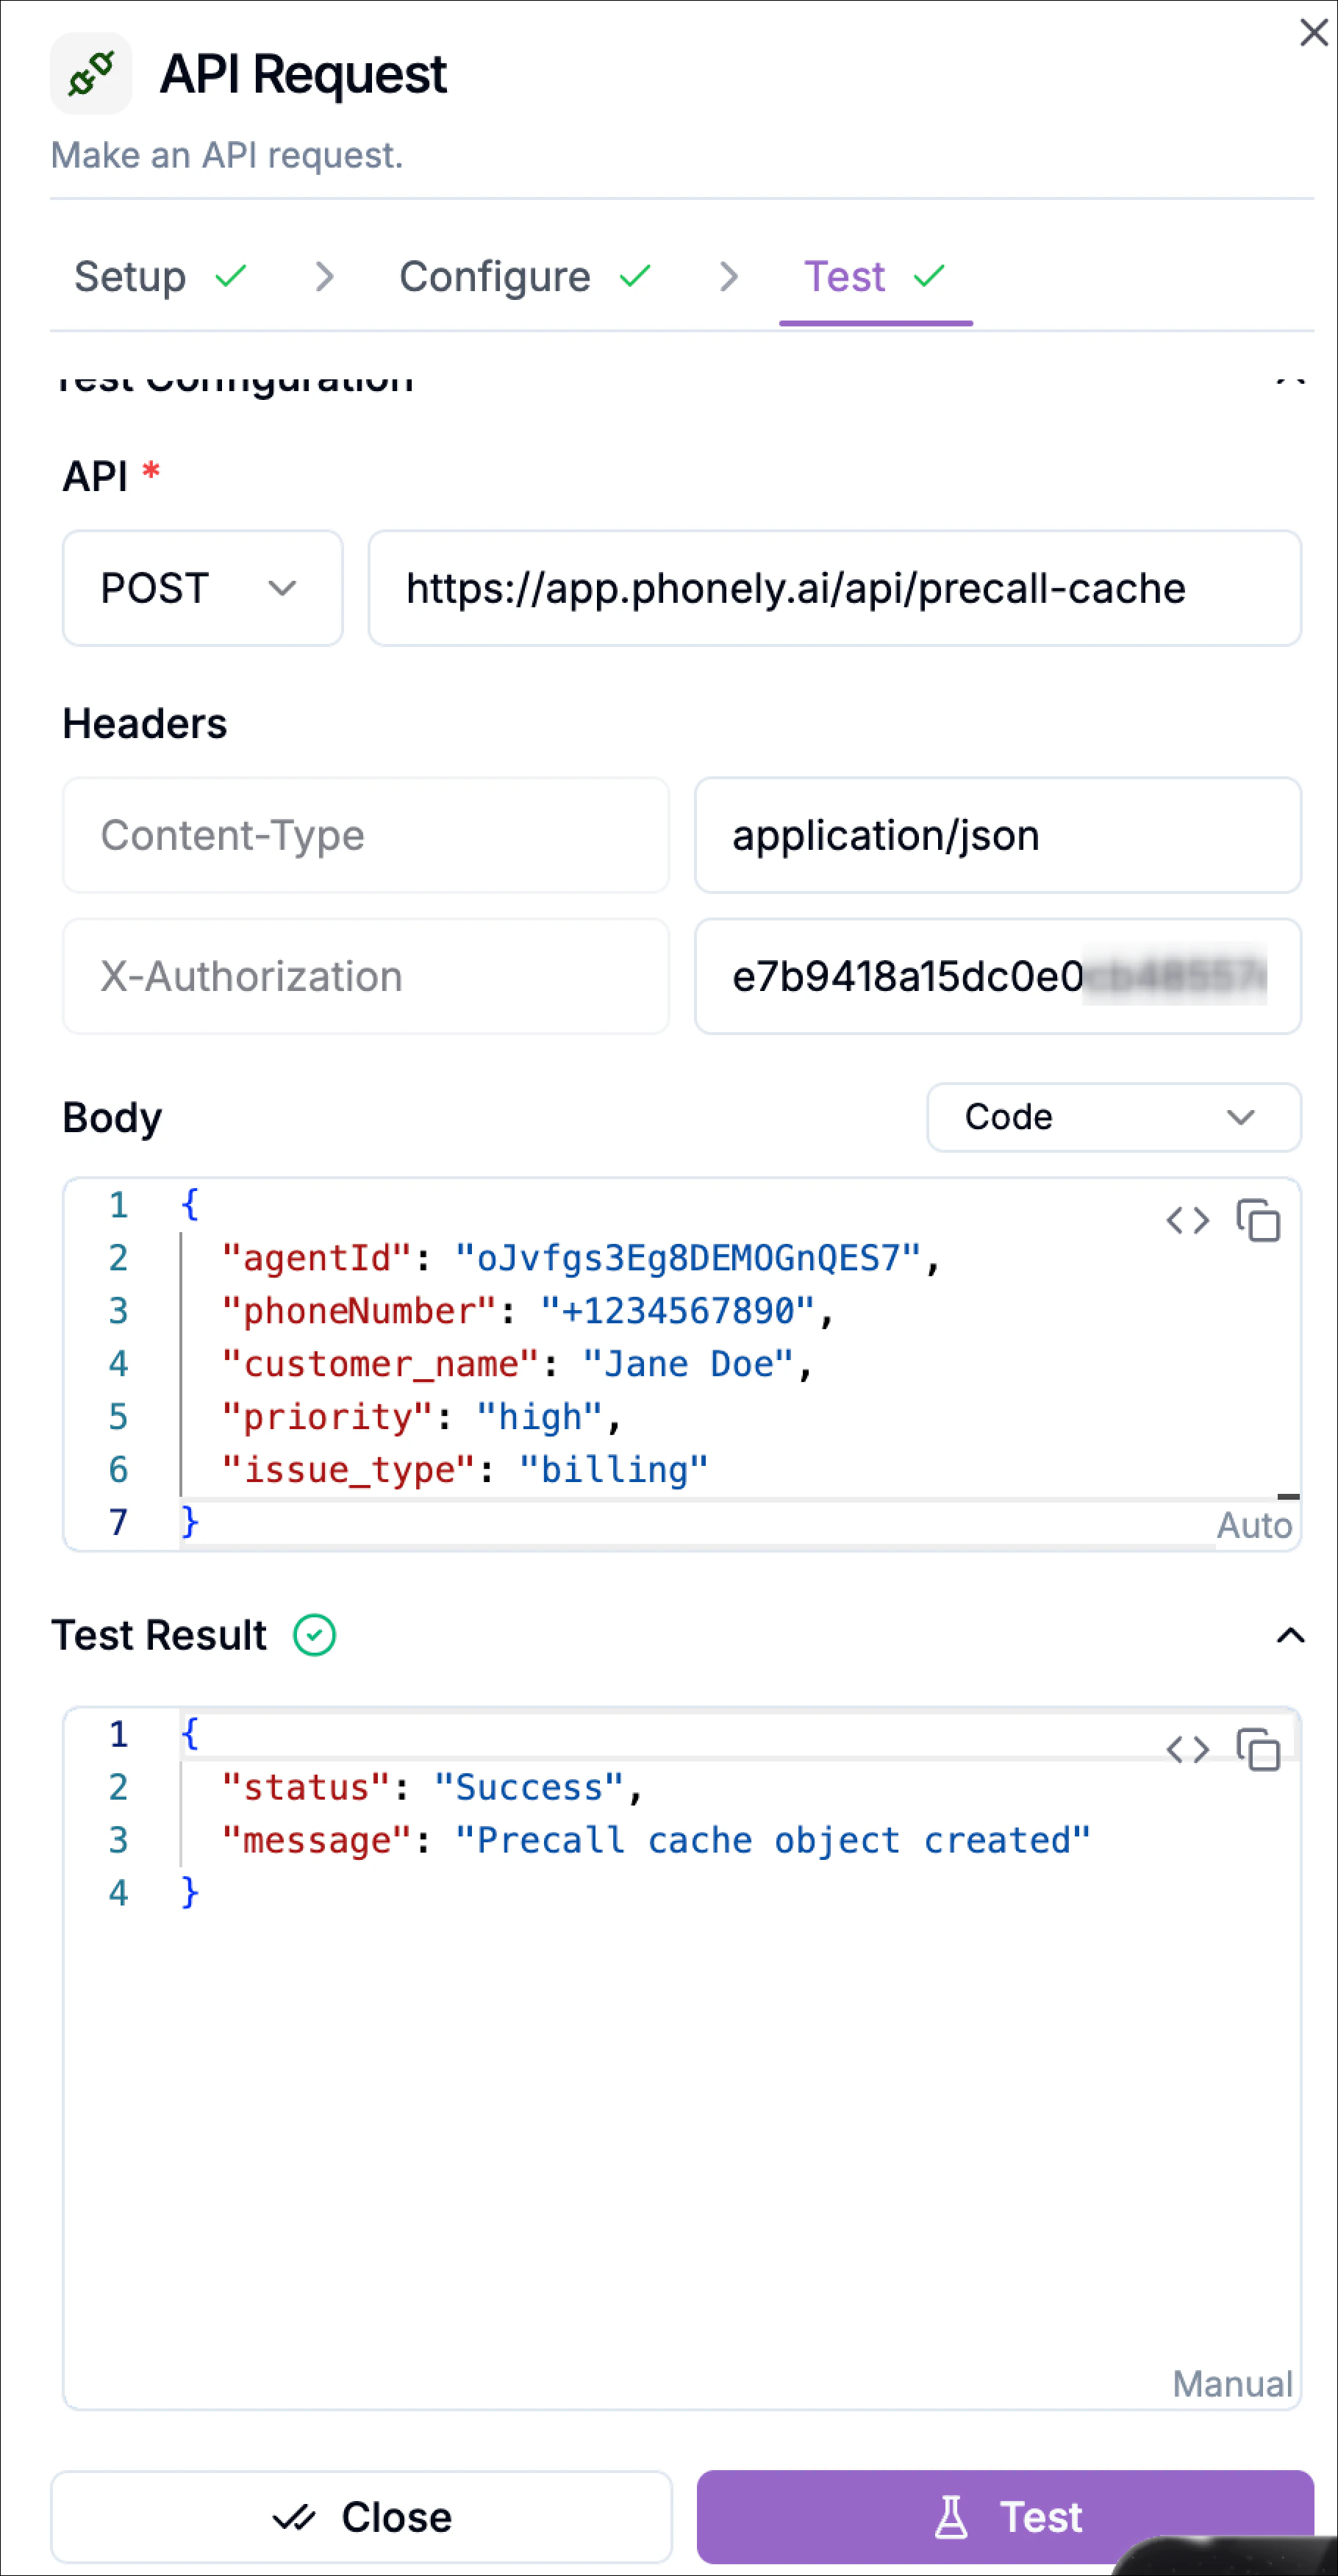The height and width of the screenshot is (2576, 1338).
Task: Toggle Auto mode in the Body editor
Action: pos(1254,1524)
